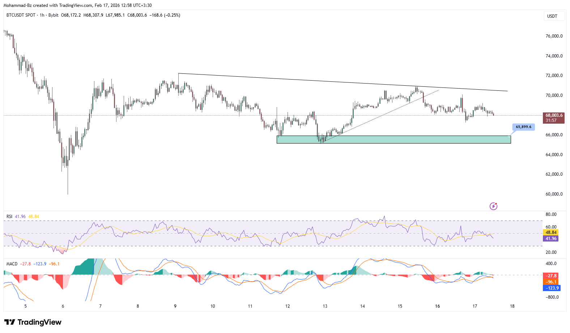Click the orange -96.1 signal axis tag
Viewport: 570px width, 333px height.
point(552,282)
